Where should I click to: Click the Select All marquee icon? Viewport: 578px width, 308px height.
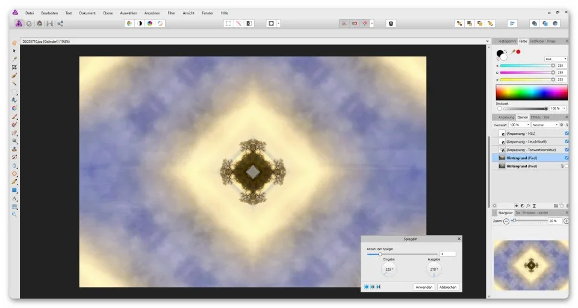pos(229,23)
